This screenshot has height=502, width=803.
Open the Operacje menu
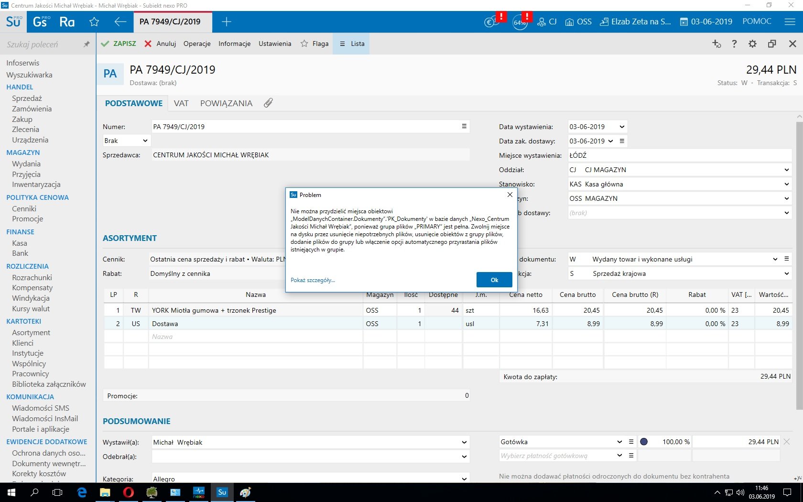point(197,44)
